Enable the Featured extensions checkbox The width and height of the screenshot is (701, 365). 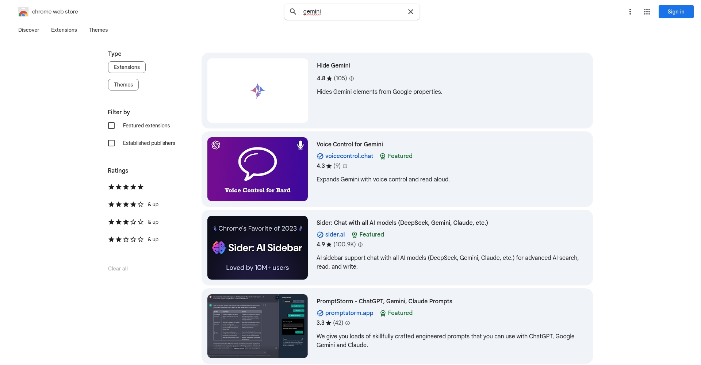[111, 126]
